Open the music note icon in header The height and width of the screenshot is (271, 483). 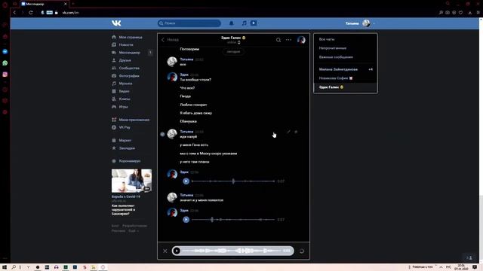coord(244,23)
